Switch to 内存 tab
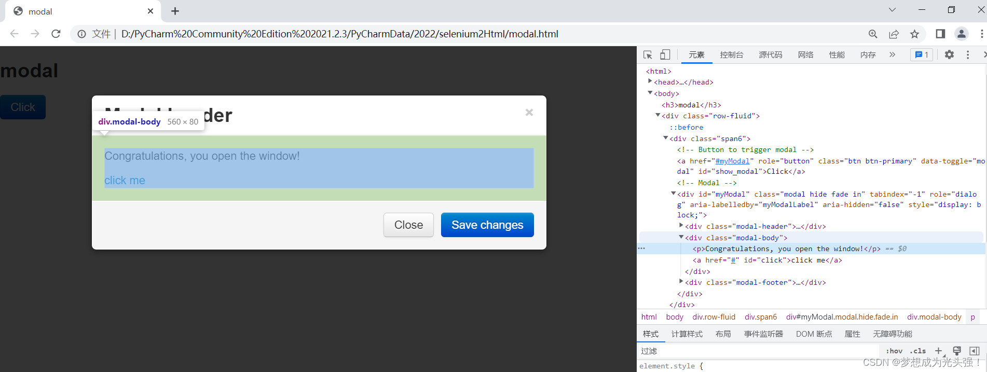This screenshot has height=372, width=987. (868, 54)
